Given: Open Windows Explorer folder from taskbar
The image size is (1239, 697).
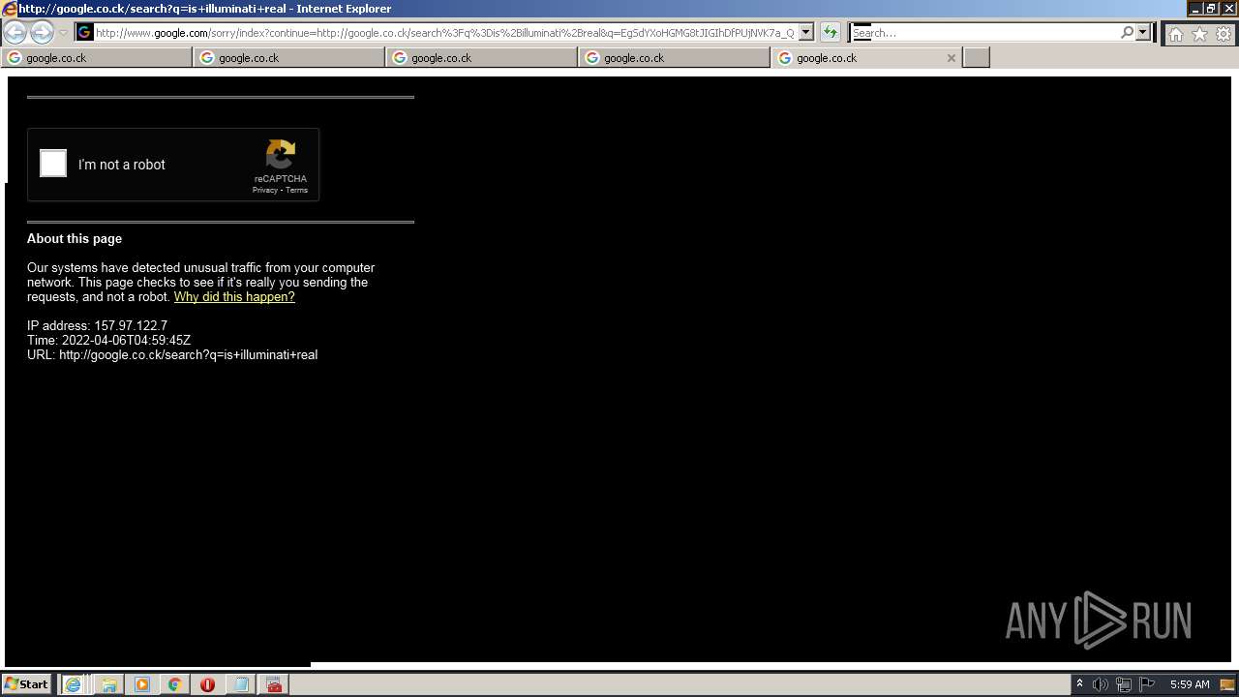Looking at the screenshot, I should (109, 684).
